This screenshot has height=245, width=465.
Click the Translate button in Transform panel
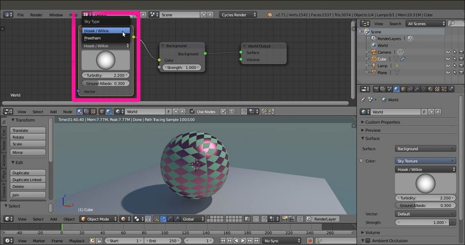click(x=28, y=130)
